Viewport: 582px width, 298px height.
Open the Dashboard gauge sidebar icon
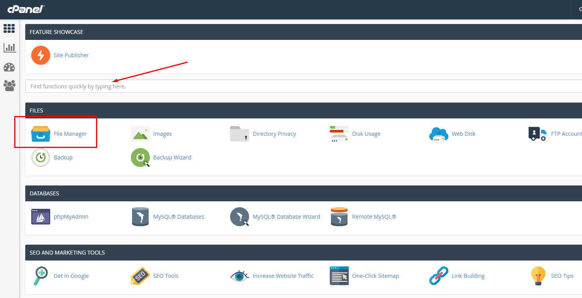9,67
